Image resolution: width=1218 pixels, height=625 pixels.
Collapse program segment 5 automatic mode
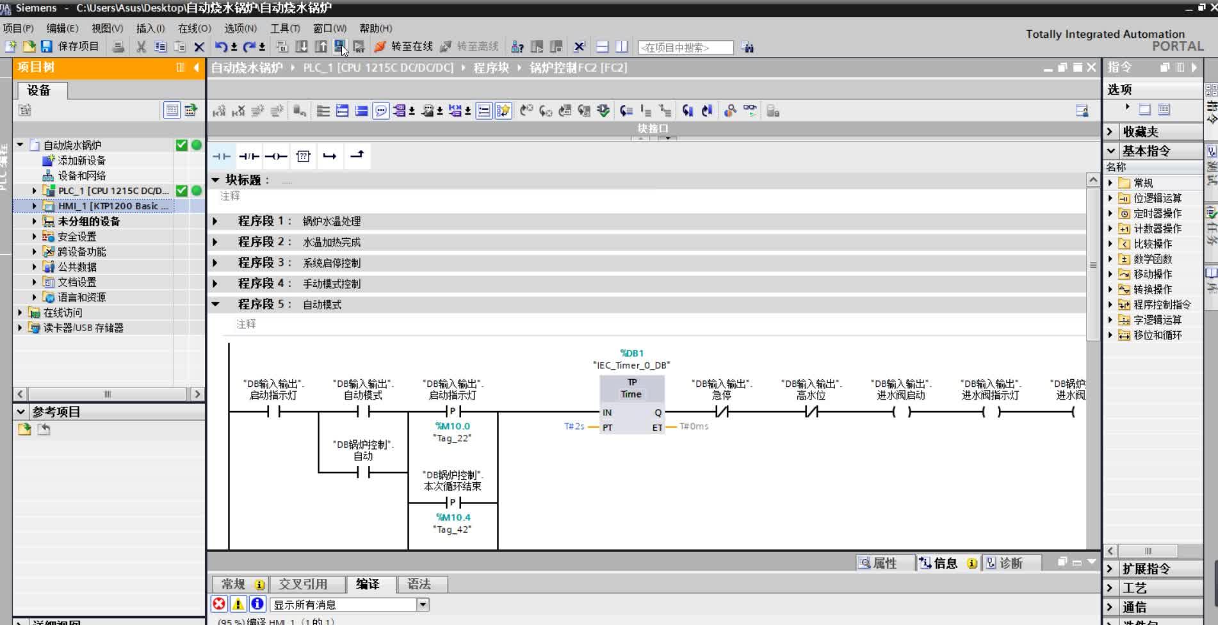pos(216,305)
